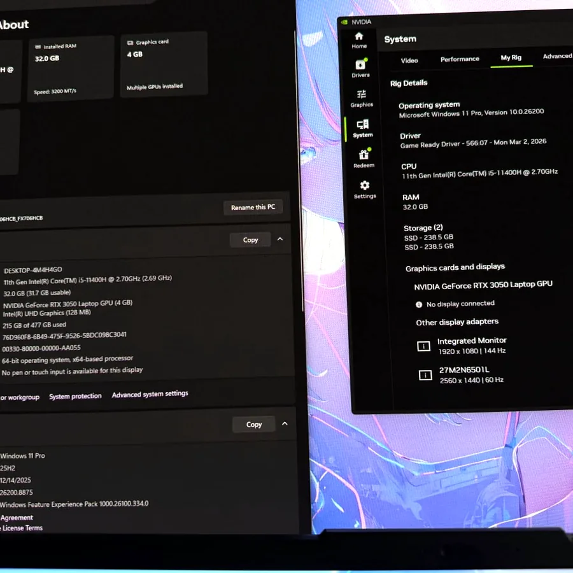Collapse the device specifications section chevron
The width and height of the screenshot is (573, 573).
pos(280,239)
